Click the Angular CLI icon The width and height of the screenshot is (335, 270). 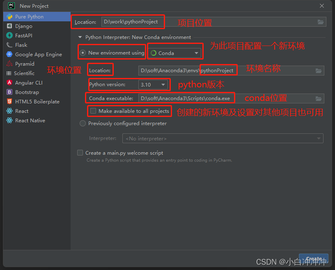pos(9,82)
